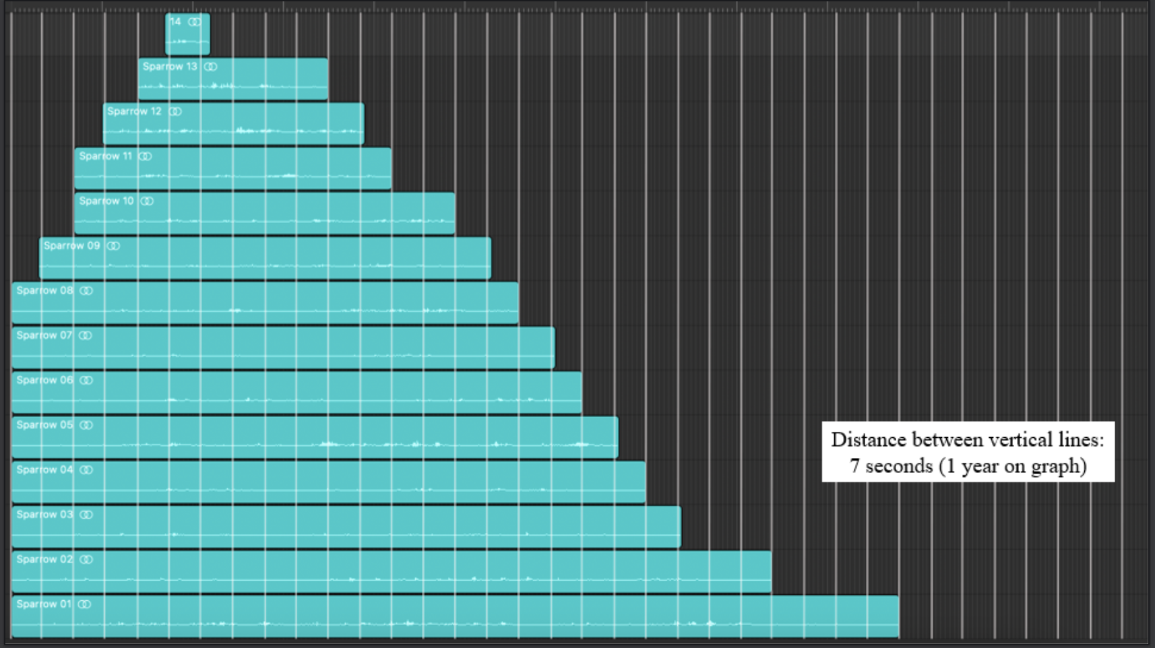Select the Sparrow 09 region name label

tap(71, 246)
